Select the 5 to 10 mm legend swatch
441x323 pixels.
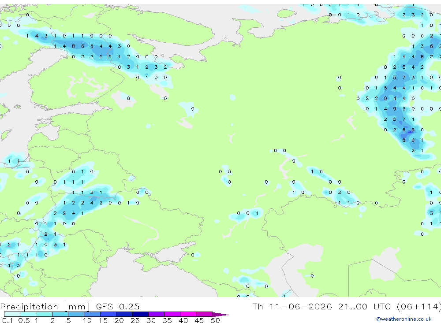coord(76,314)
